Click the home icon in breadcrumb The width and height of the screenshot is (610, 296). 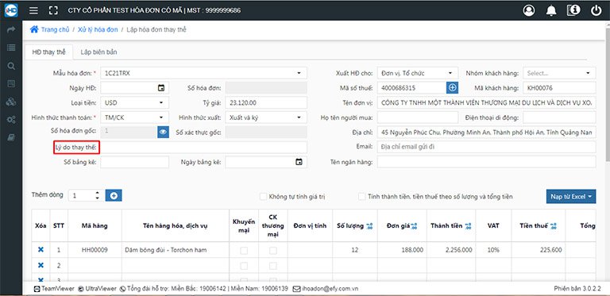(x=34, y=29)
